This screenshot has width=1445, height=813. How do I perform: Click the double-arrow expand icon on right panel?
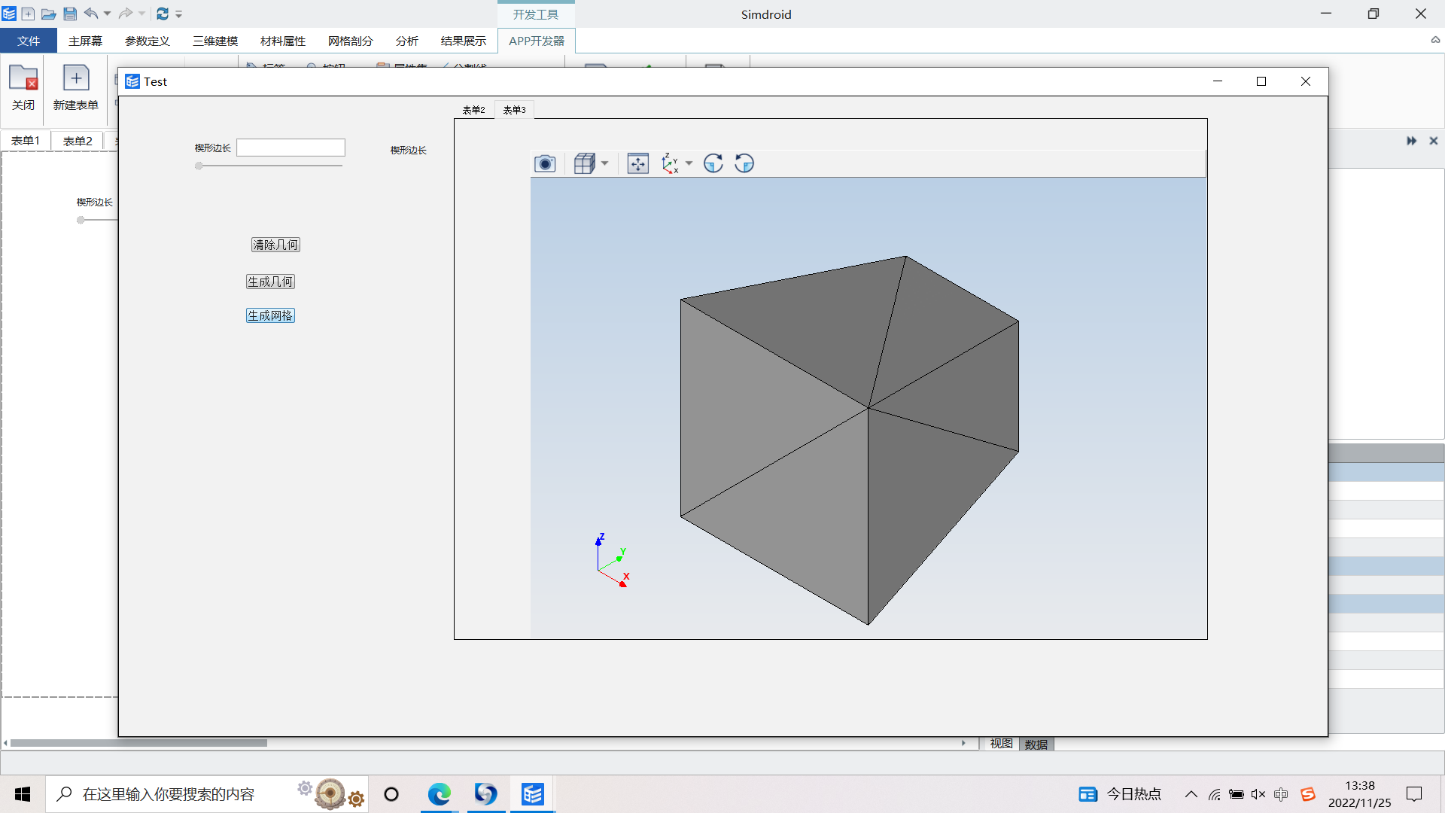1411,141
